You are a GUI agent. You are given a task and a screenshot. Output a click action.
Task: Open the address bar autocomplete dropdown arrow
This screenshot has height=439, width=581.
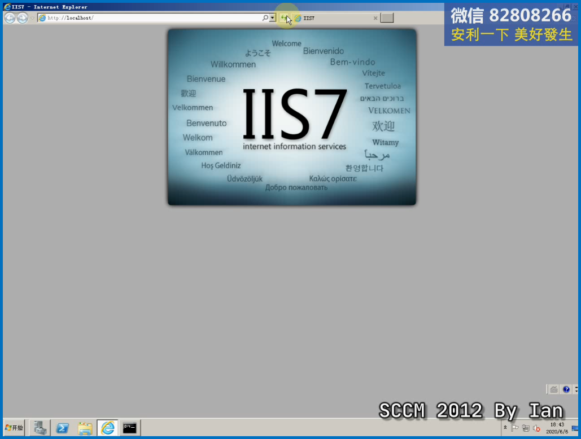pos(273,17)
